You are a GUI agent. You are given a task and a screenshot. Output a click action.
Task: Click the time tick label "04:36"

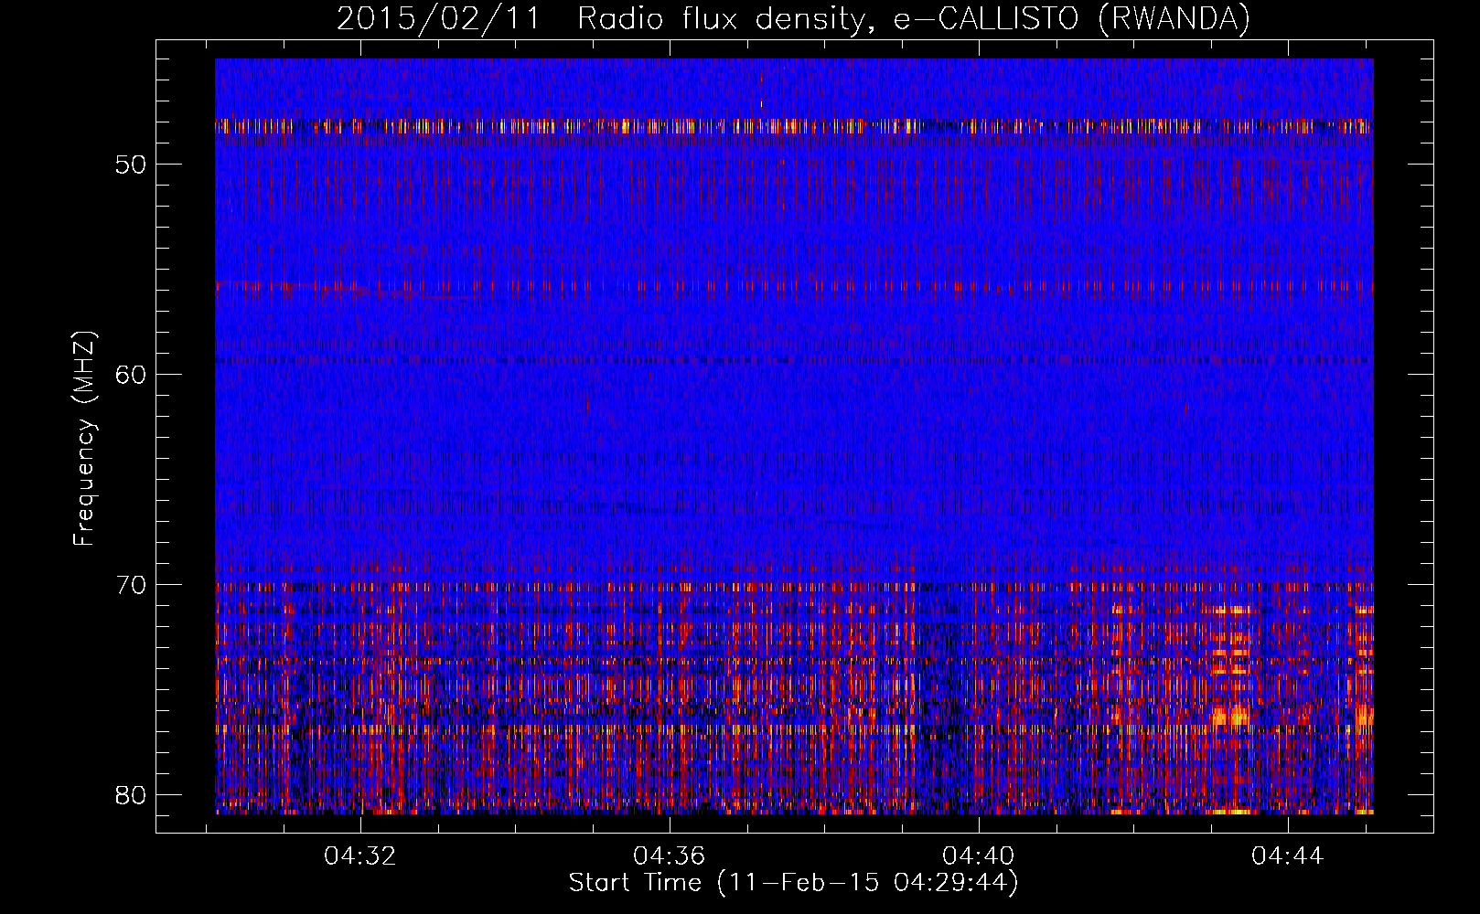(670, 856)
